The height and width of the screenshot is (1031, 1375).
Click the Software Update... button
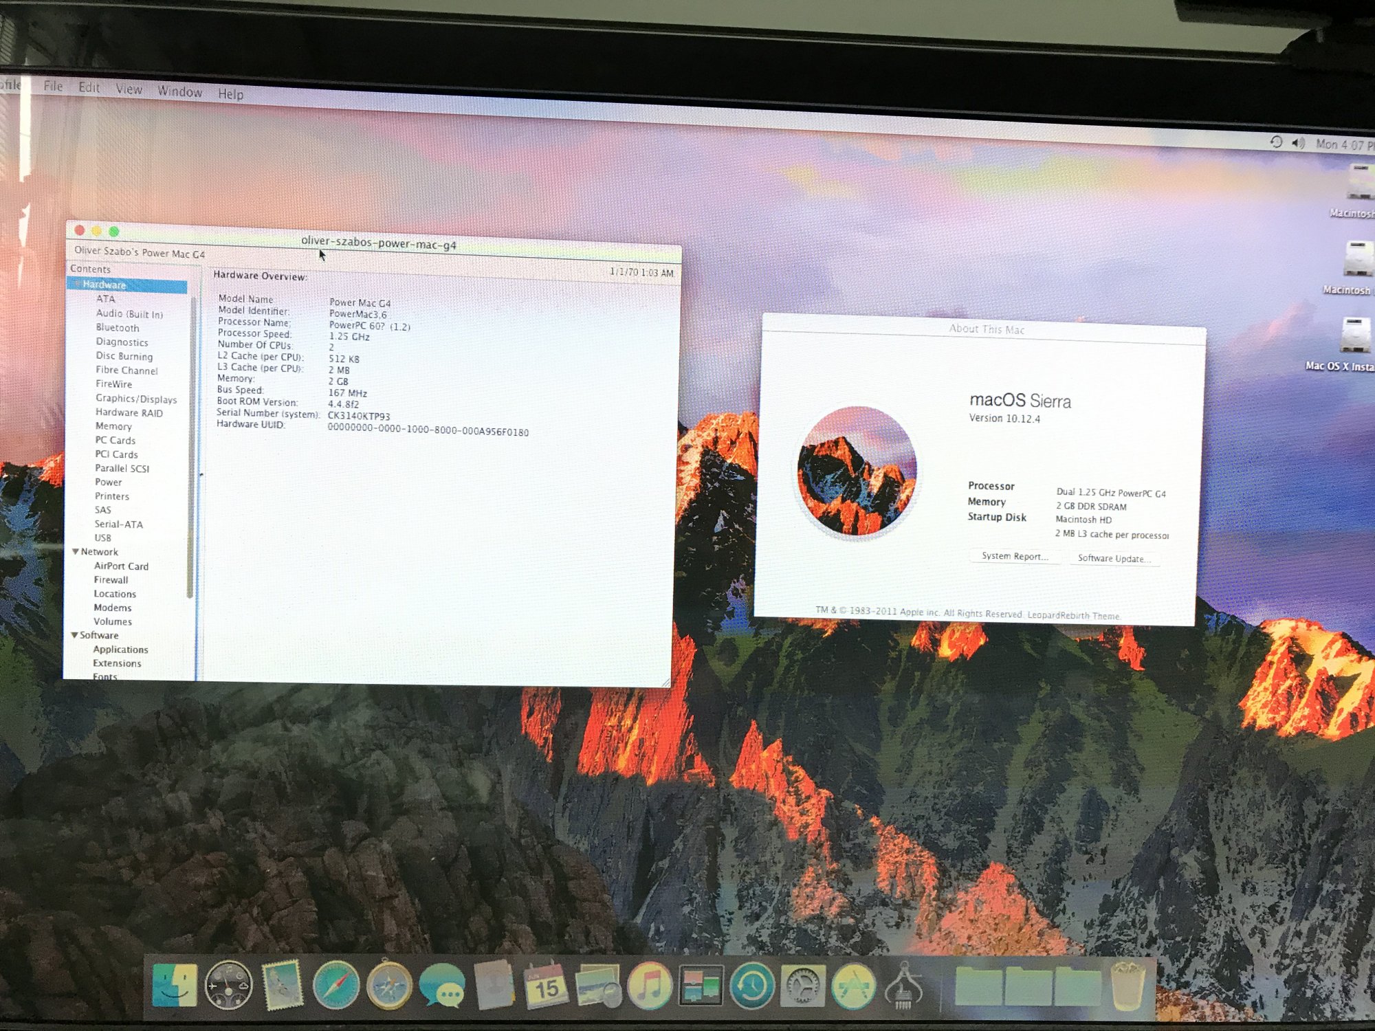(1114, 558)
